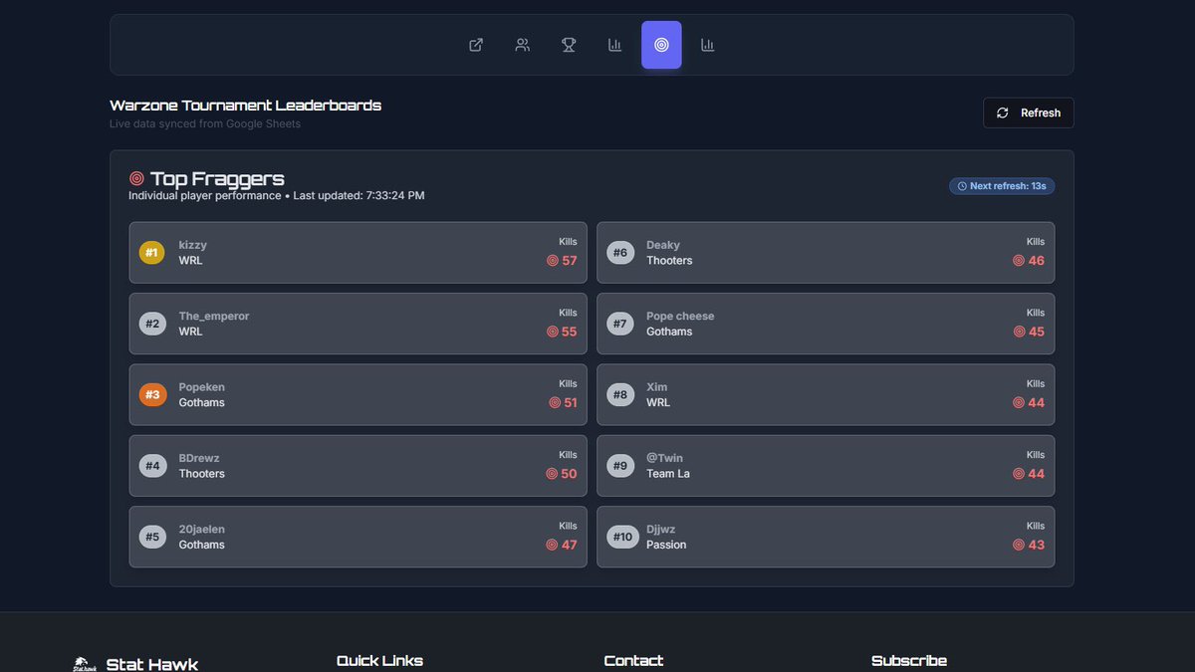Viewport: 1195px width, 672px height.
Task: Click the target icon beside Top Fraggers heading
Action: tap(136, 178)
